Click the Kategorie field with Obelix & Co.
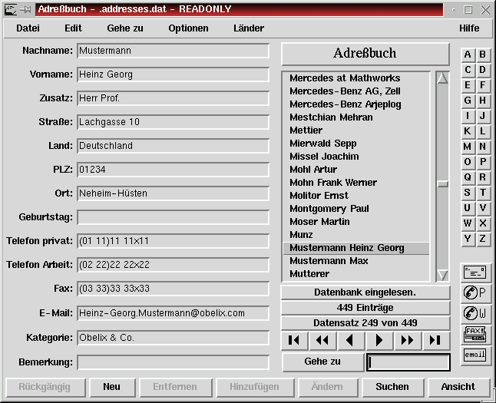Screen dimensions: 496x403 (173, 338)
